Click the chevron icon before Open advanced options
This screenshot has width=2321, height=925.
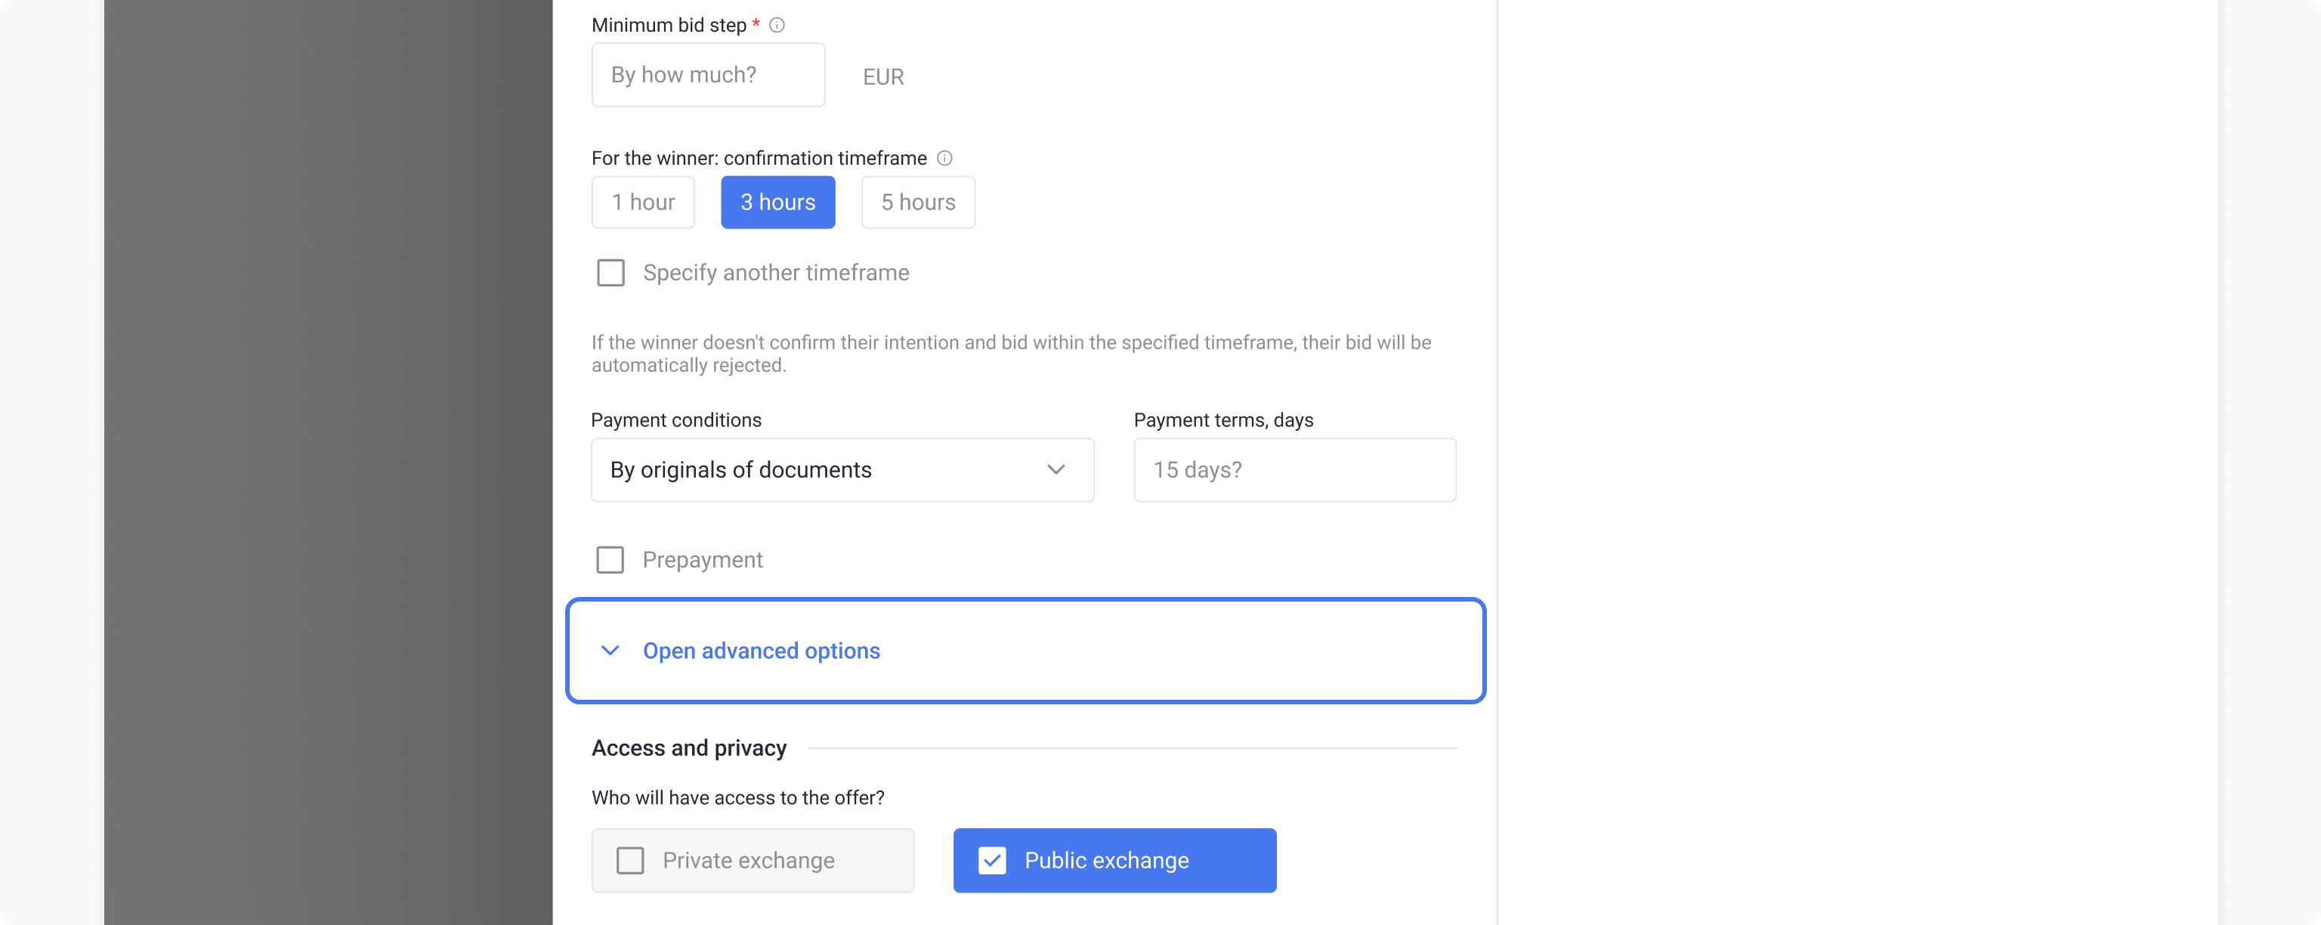point(610,651)
